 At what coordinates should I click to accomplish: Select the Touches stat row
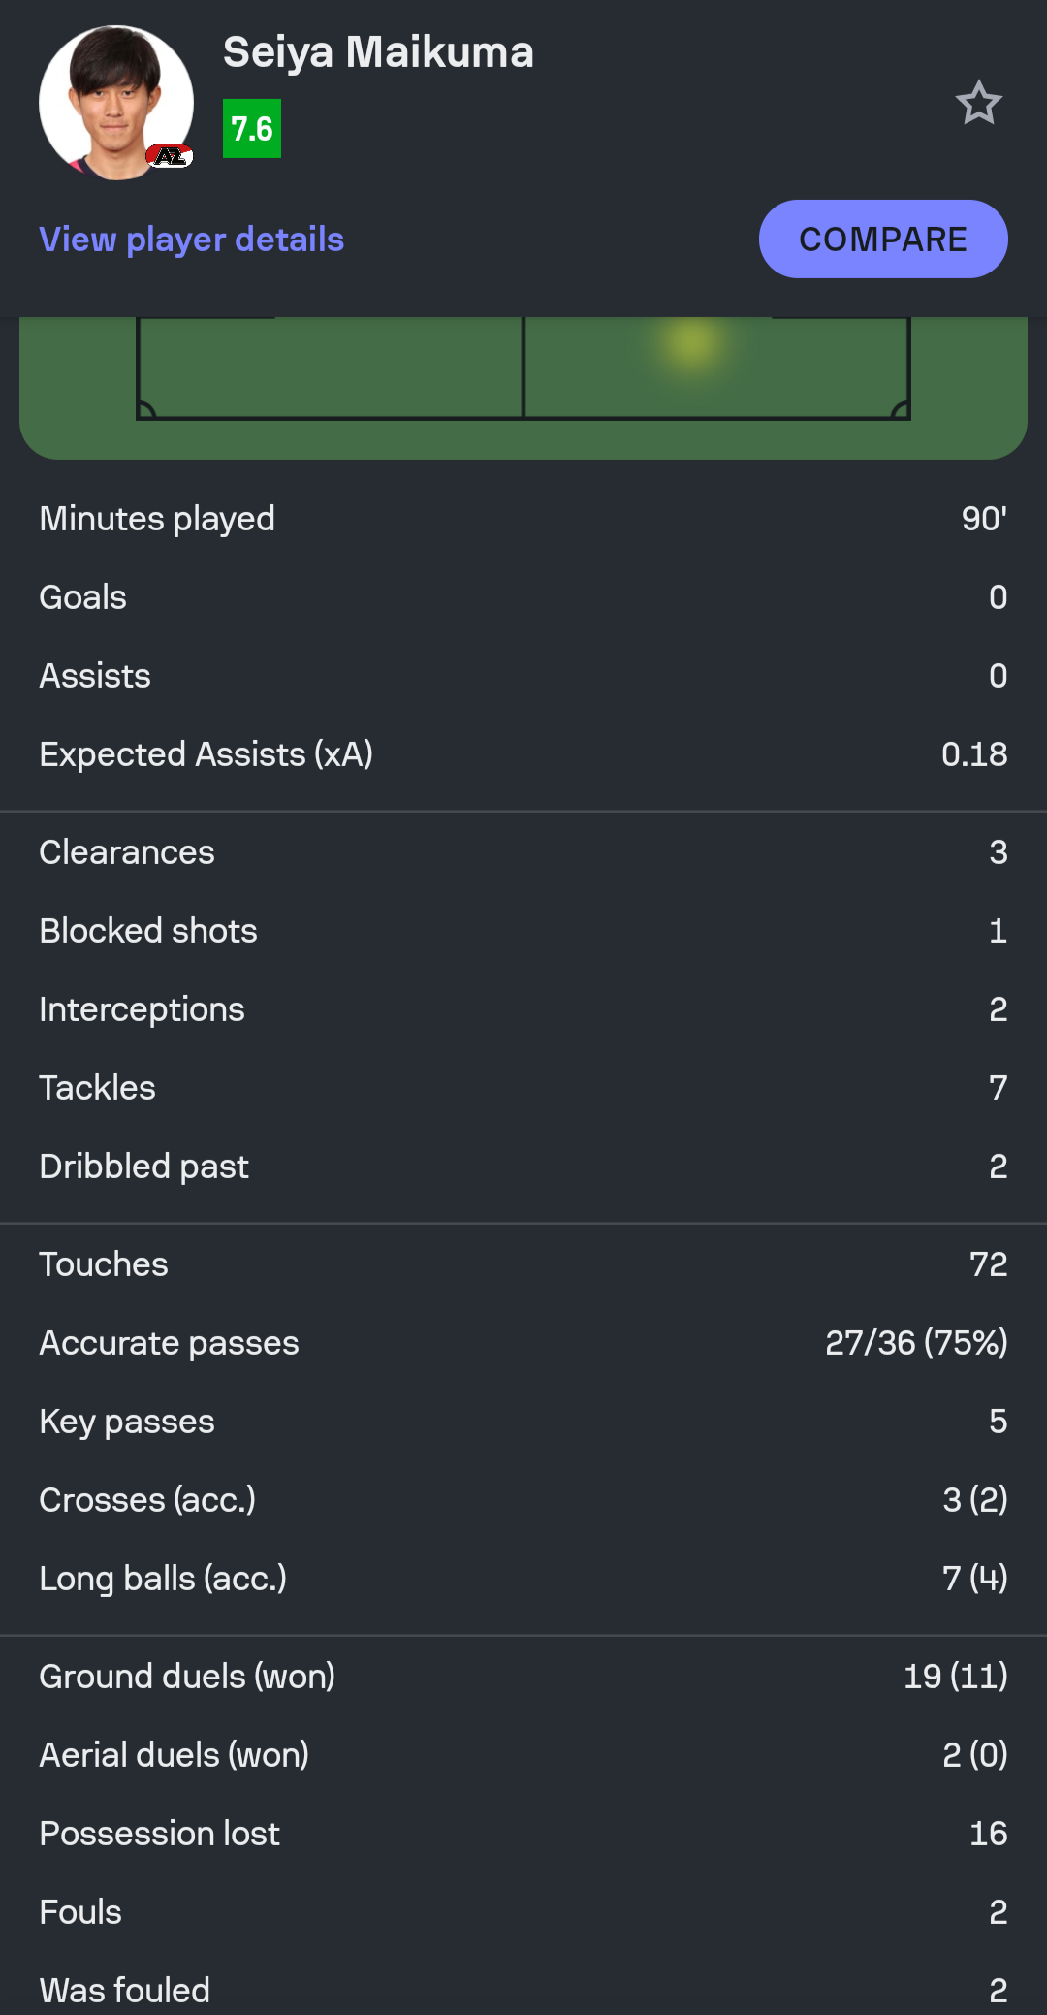pyautogui.click(x=523, y=1264)
